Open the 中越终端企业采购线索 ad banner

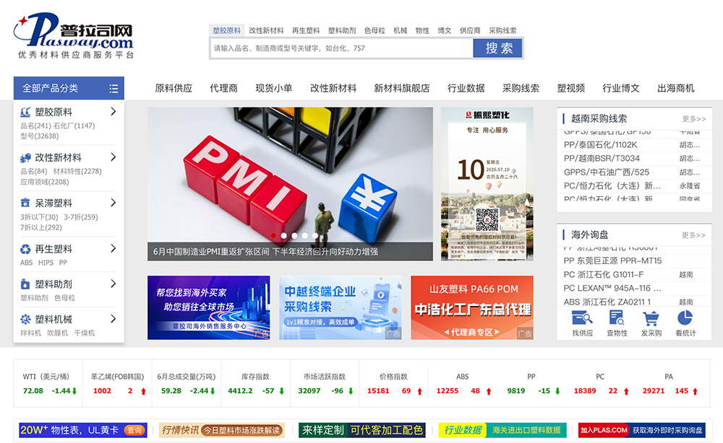point(341,308)
